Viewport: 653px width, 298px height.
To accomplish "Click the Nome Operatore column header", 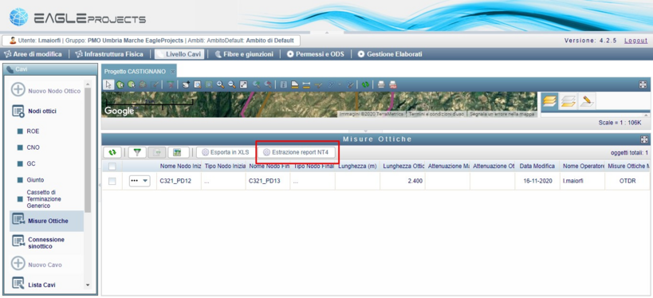I will [582, 166].
